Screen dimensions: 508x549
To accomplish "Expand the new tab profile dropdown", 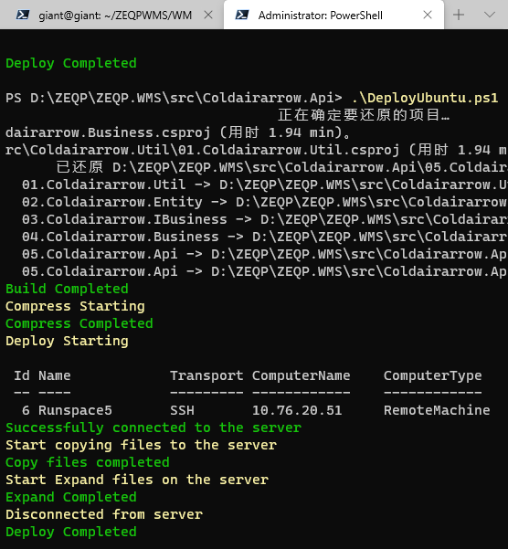I will (x=490, y=15).
